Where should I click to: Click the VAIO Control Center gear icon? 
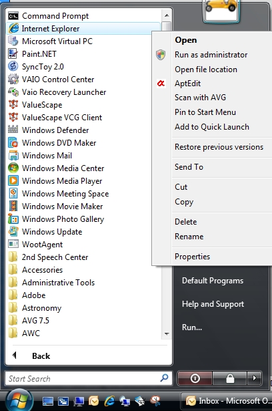coord(13,79)
